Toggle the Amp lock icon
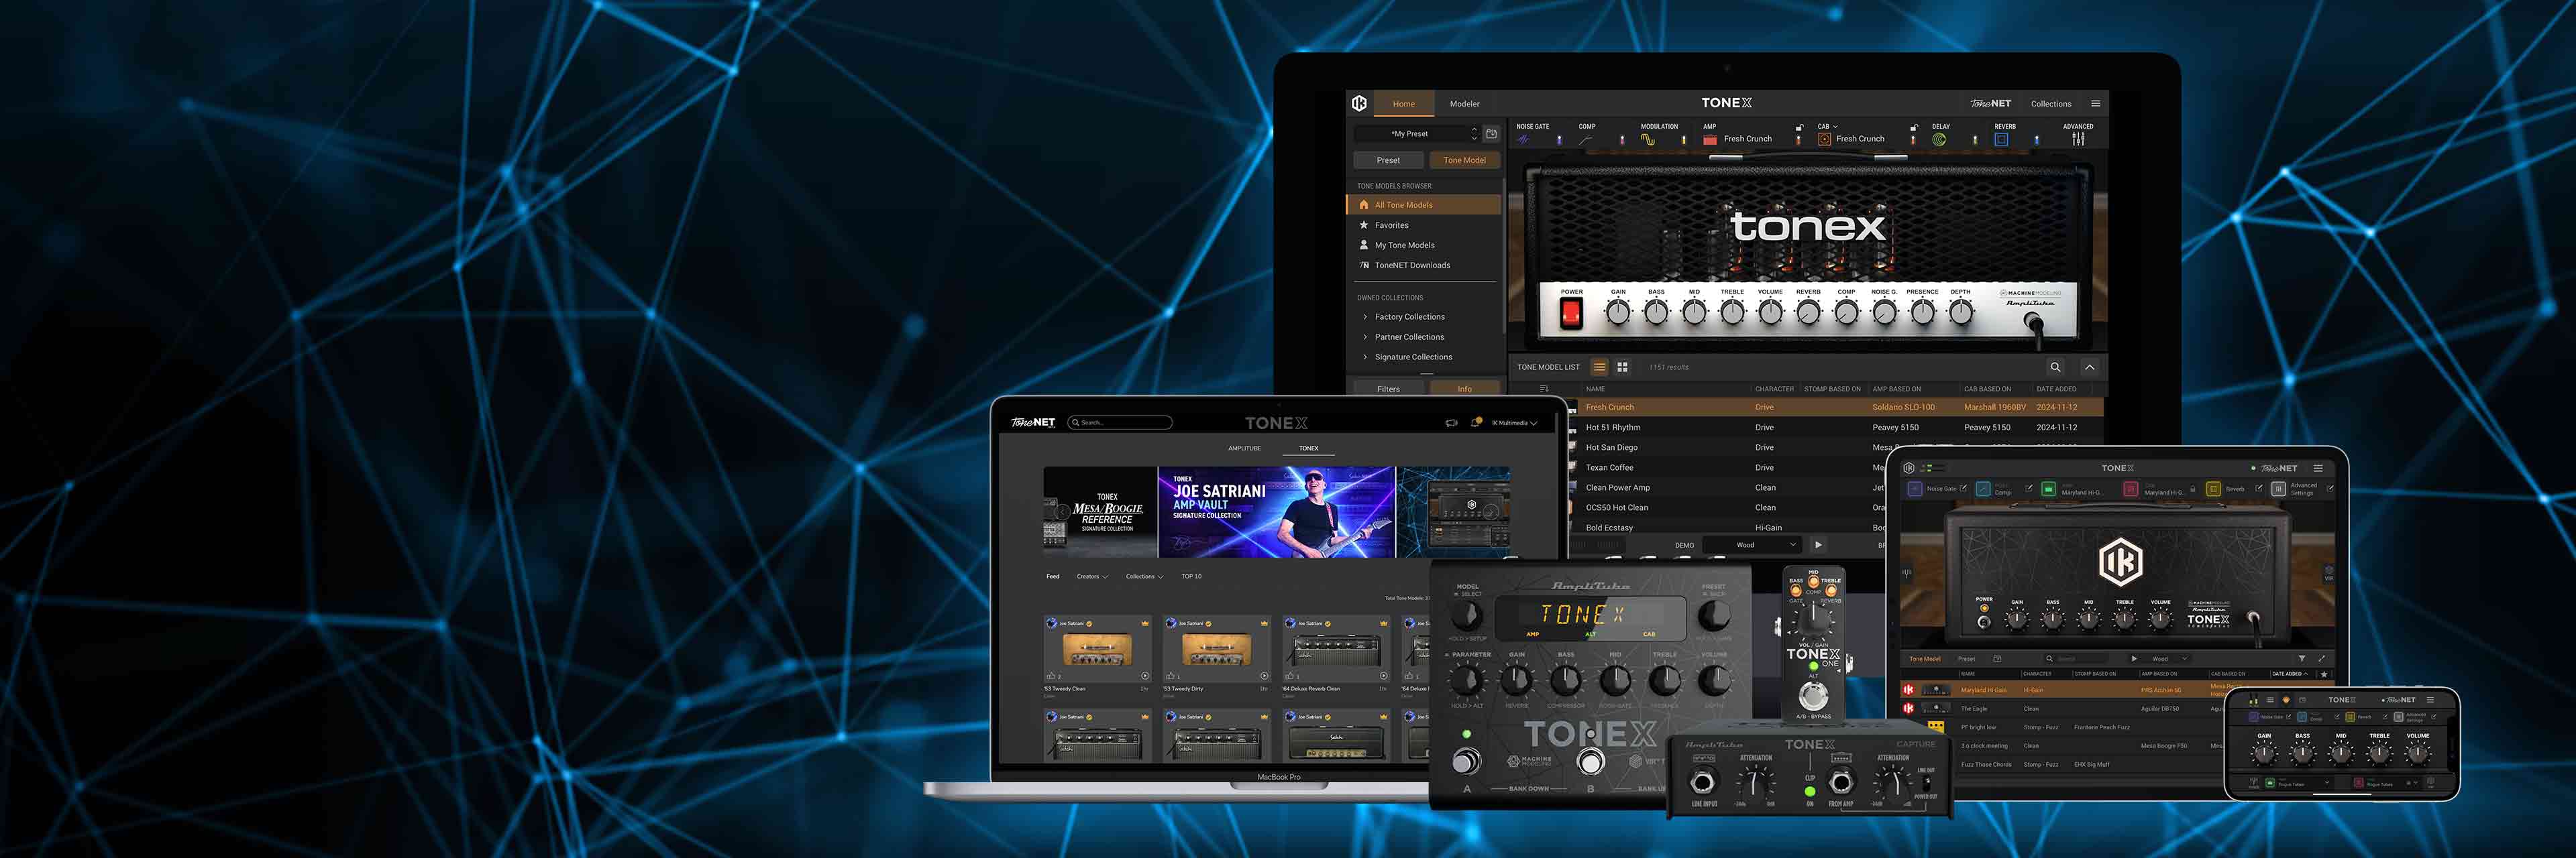Image resolution: width=2576 pixels, height=858 pixels. click(x=1799, y=127)
